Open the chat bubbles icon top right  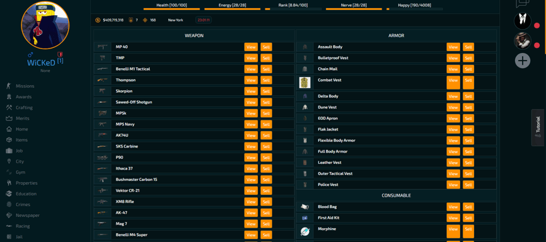(523, 4)
